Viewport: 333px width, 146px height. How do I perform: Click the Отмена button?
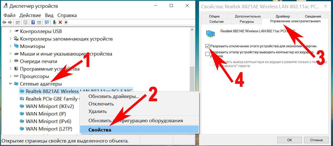click(316, 140)
